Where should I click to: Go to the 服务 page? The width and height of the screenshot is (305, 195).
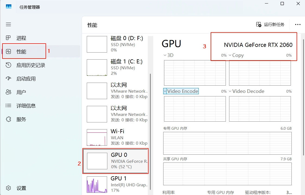[x=21, y=119]
